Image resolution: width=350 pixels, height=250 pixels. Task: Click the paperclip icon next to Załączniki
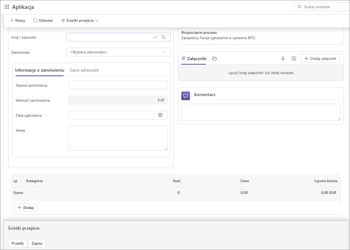tap(183, 58)
